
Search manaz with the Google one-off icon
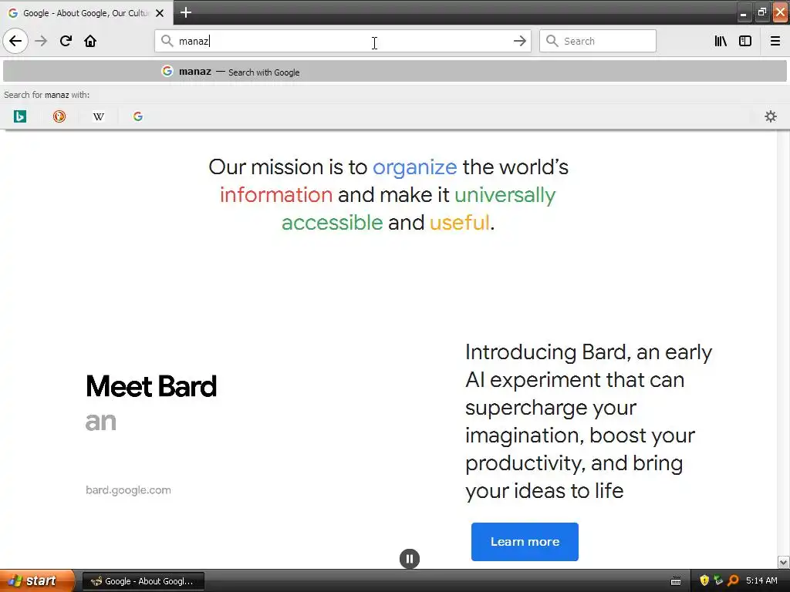click(137, 116)
